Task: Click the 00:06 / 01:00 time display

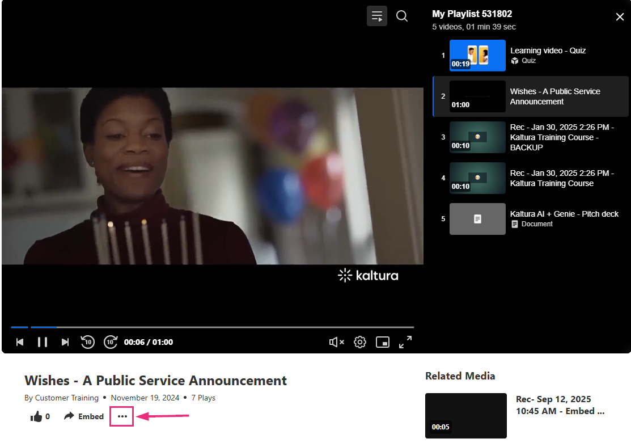Action: [149, 342]
